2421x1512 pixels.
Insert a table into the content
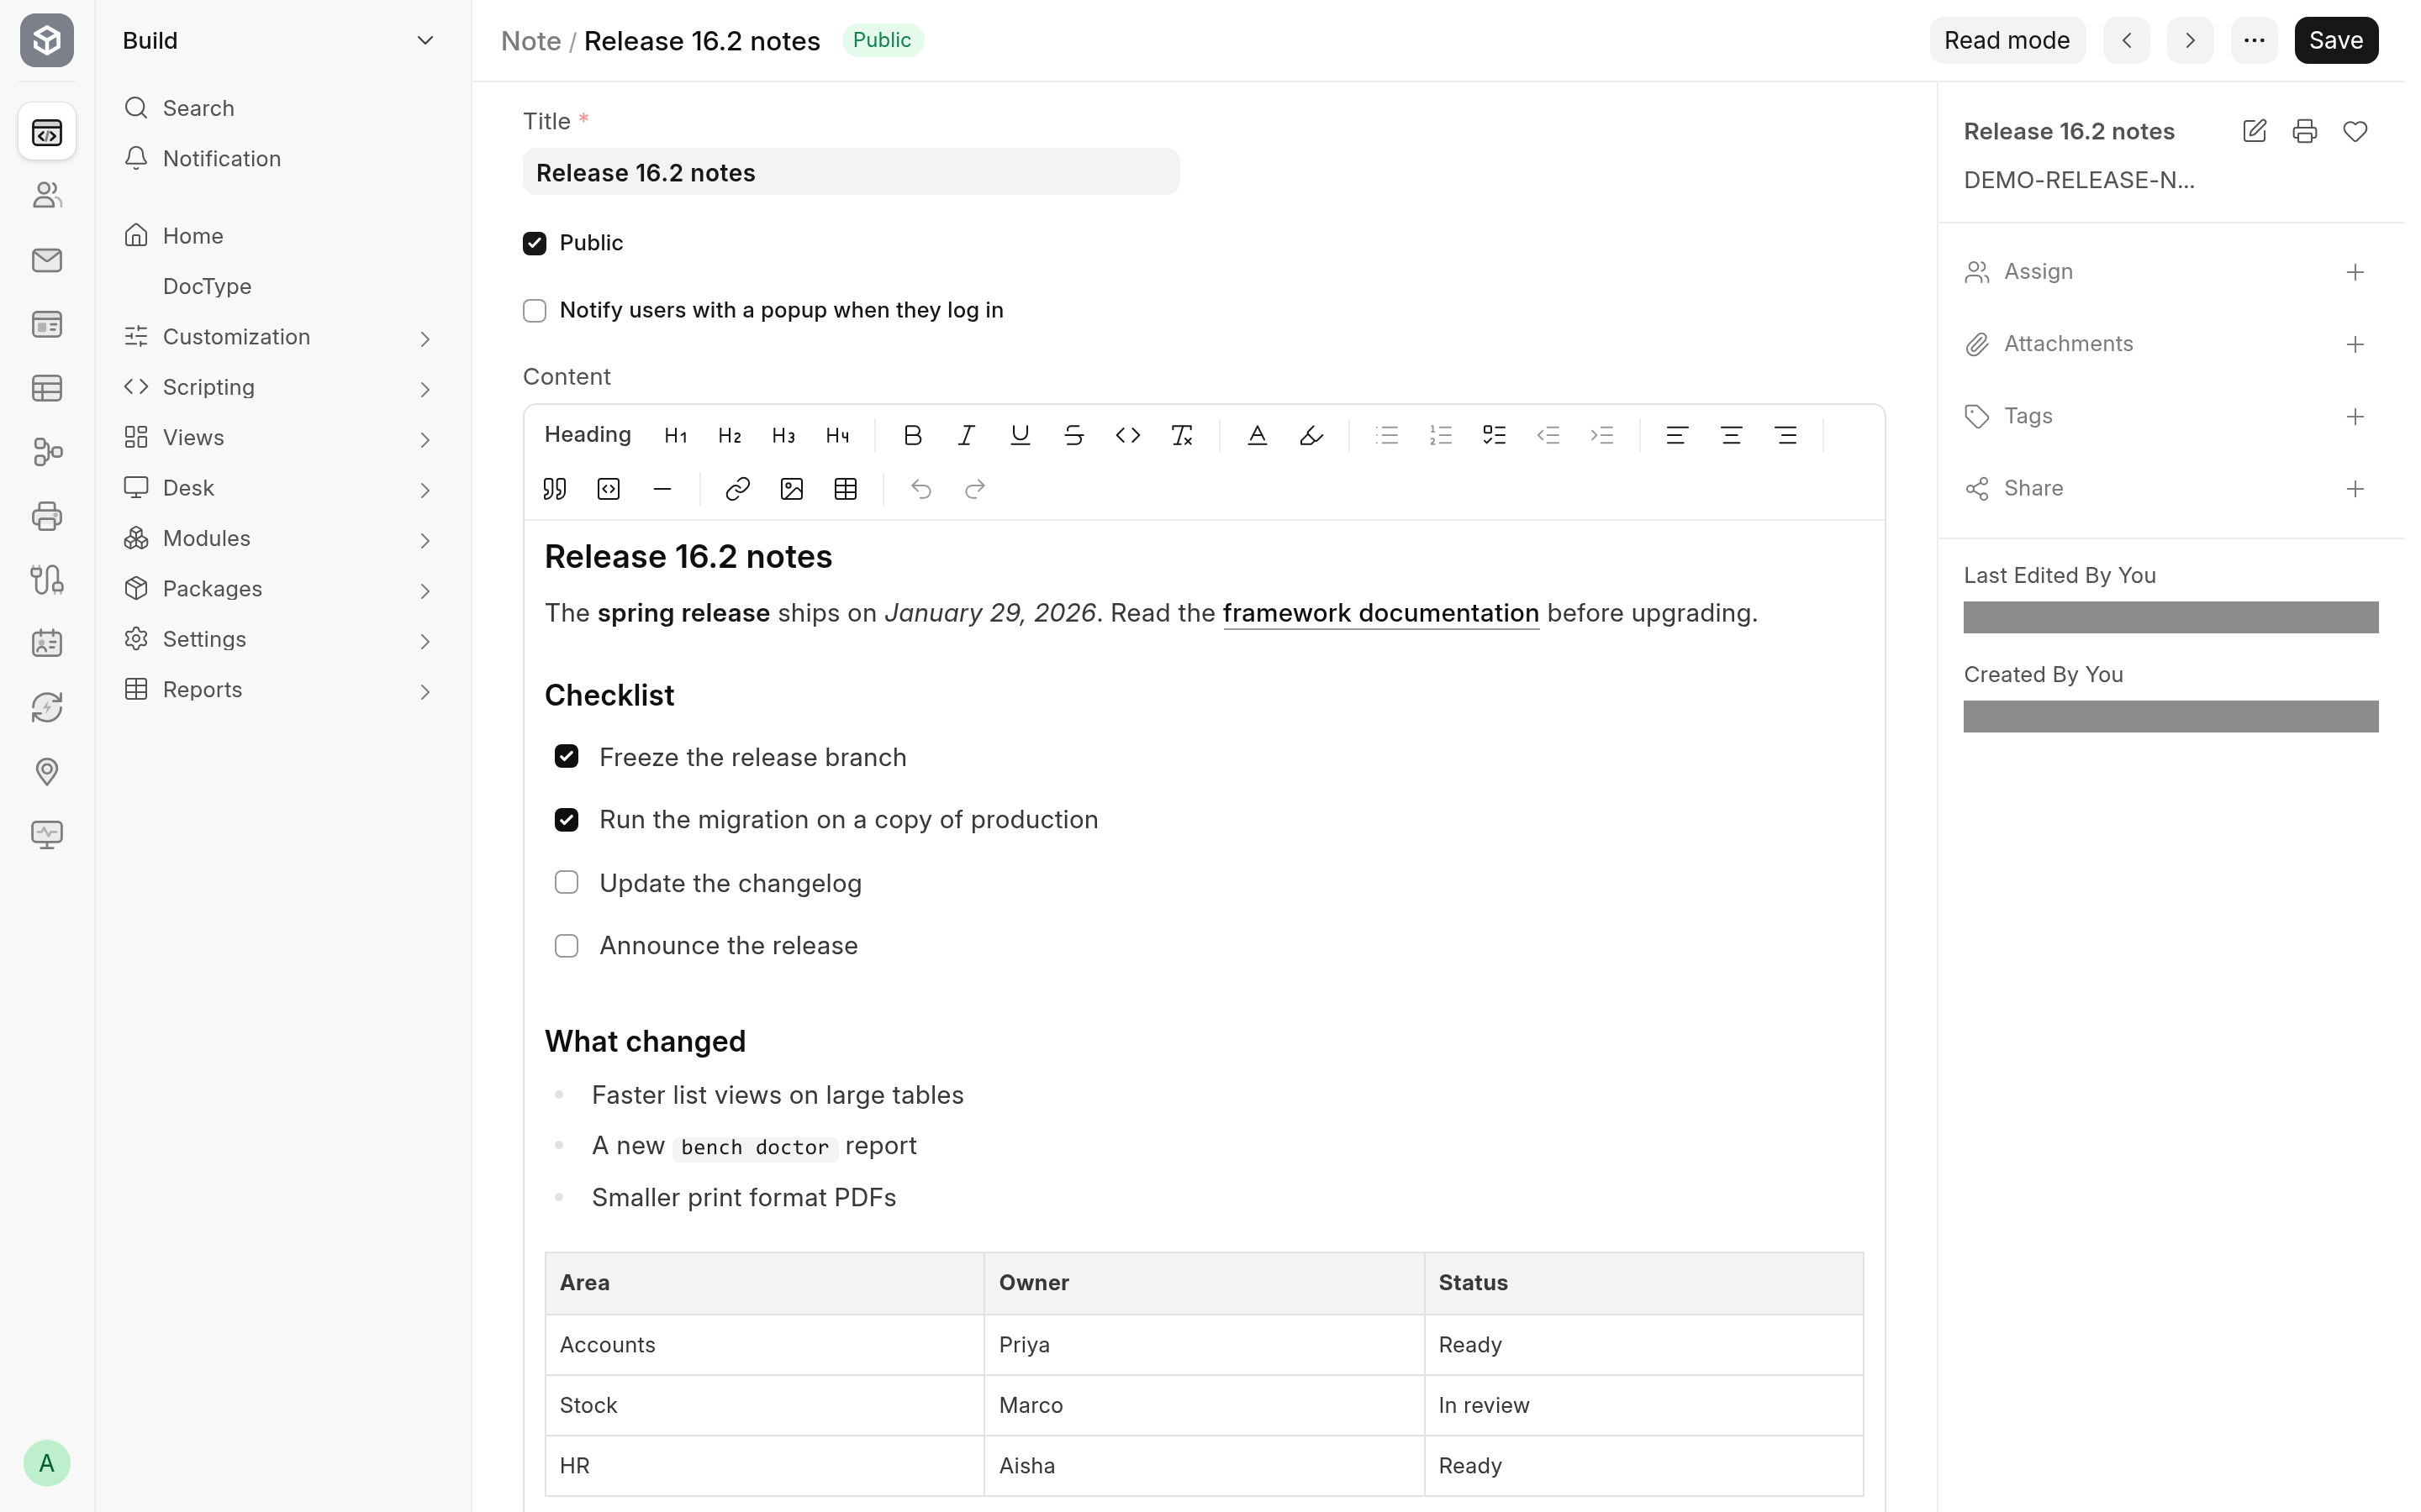coord(847,489)
